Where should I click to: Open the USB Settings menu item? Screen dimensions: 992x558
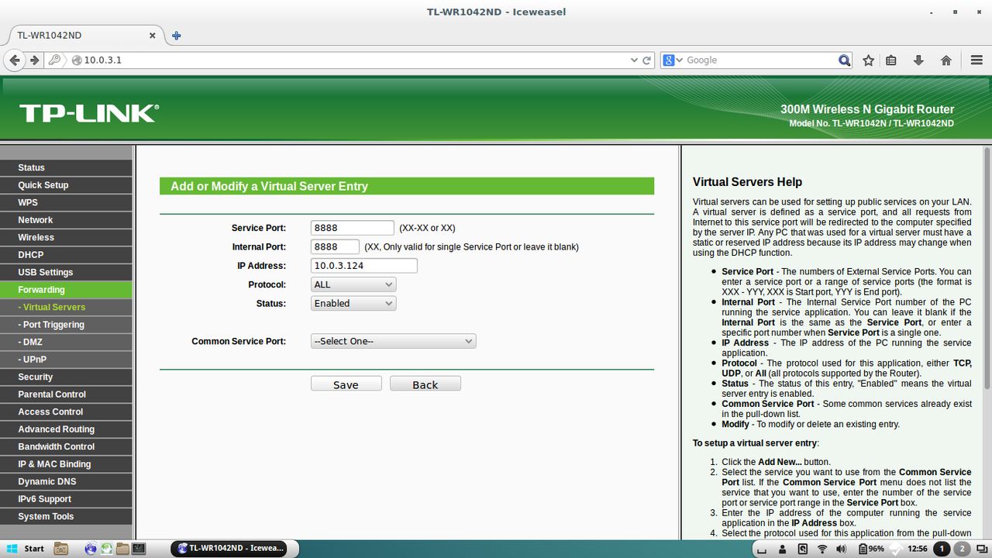(66, 272)
